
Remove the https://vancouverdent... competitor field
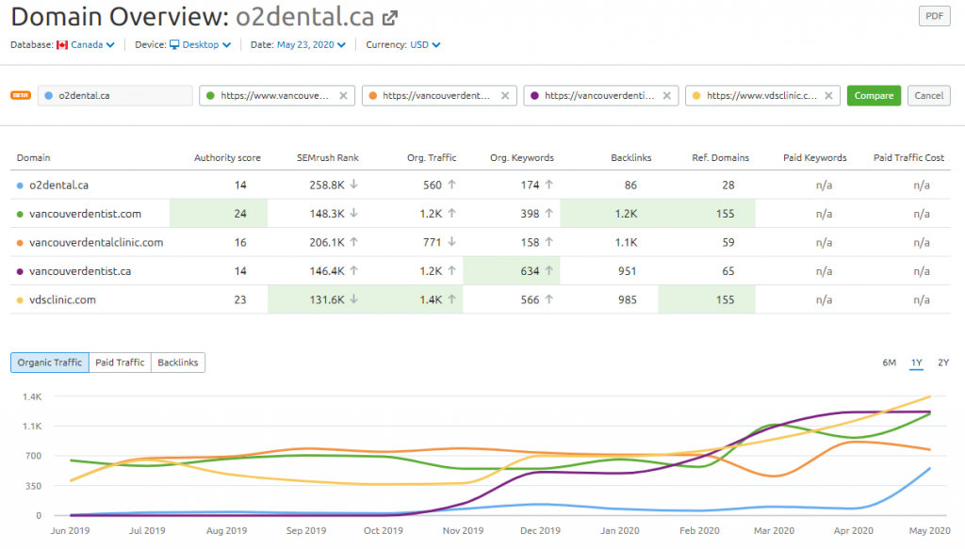point(505,95)
